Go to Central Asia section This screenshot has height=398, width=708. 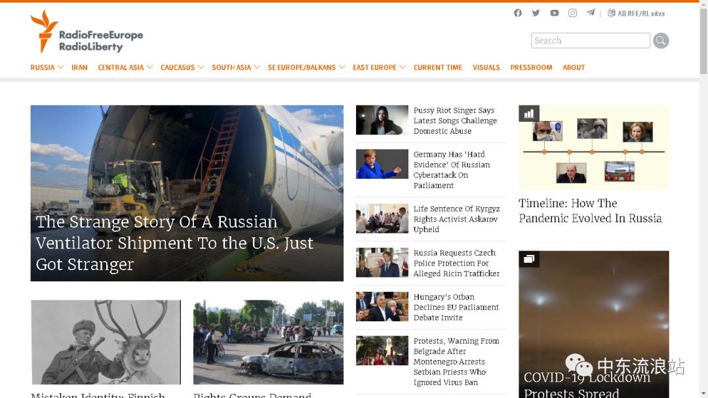click(121, 68)
